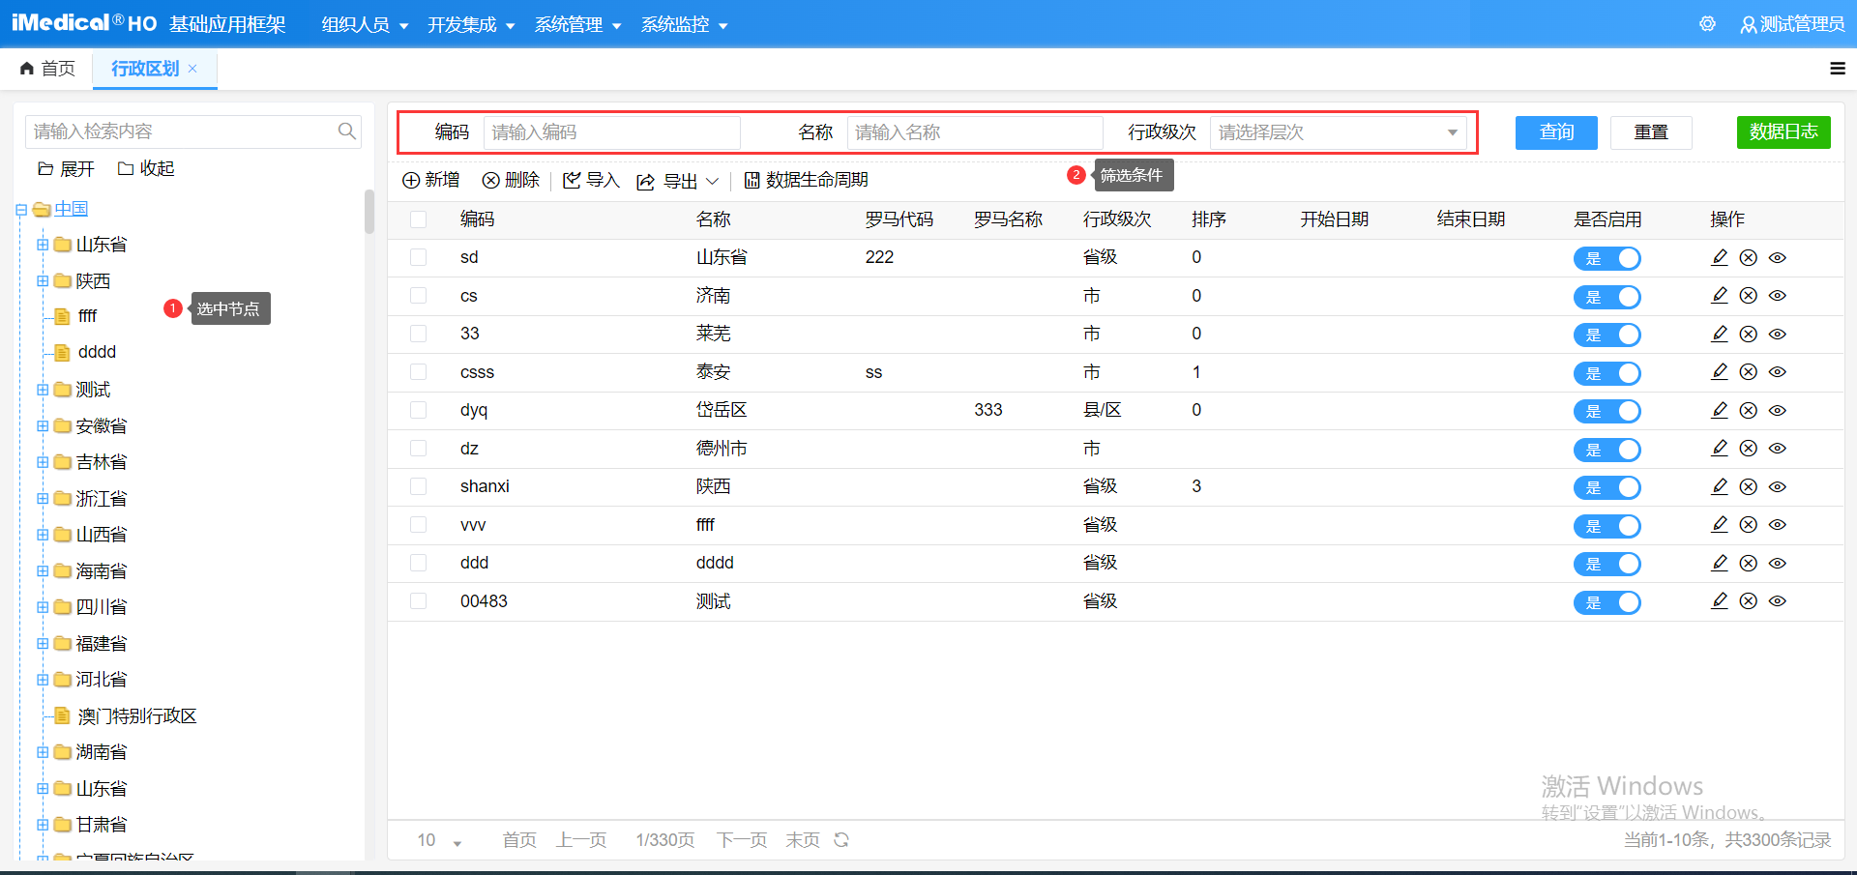This screenshot has width=1857, height=875.
Task: Click the 重置 reset button
Action: click(1651, 132)
